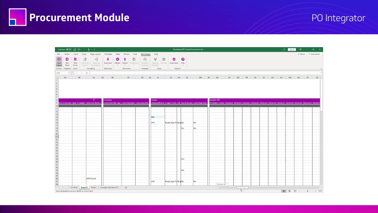378x213 pixels.
Task: Expand the Validate dropdown arrow
Action: (118, 65)
